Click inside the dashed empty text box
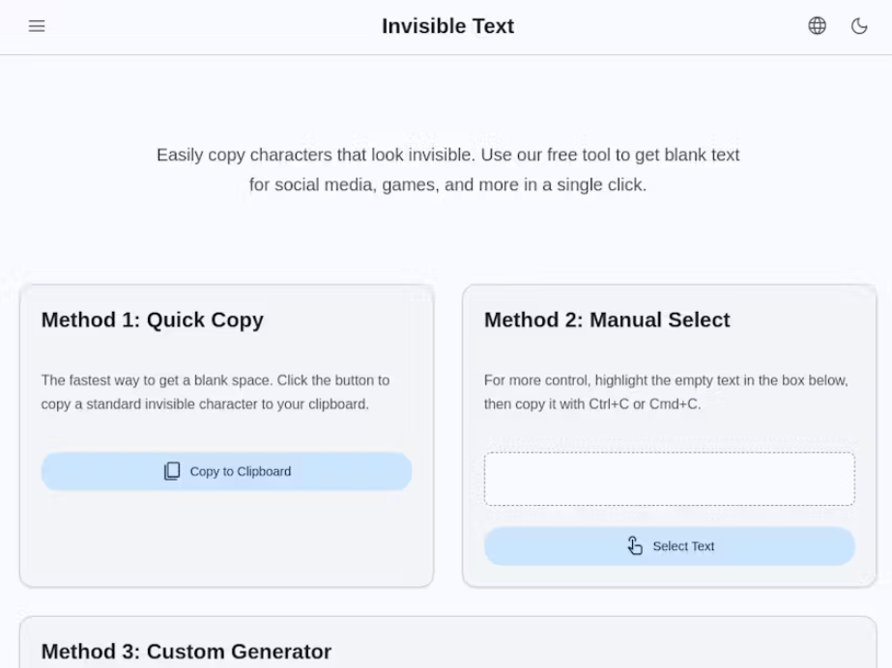The height and width of the screenshot is (668, 892). [x=670, y=479]
